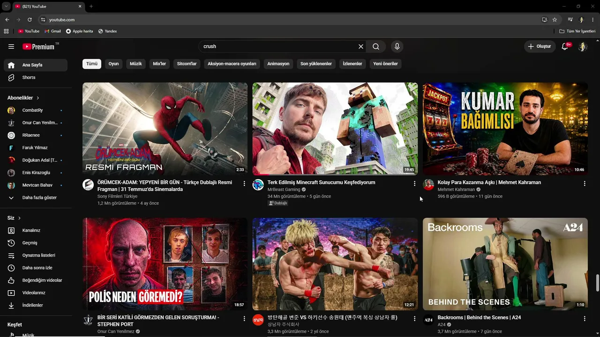Open options for Backrooms video

585,319
